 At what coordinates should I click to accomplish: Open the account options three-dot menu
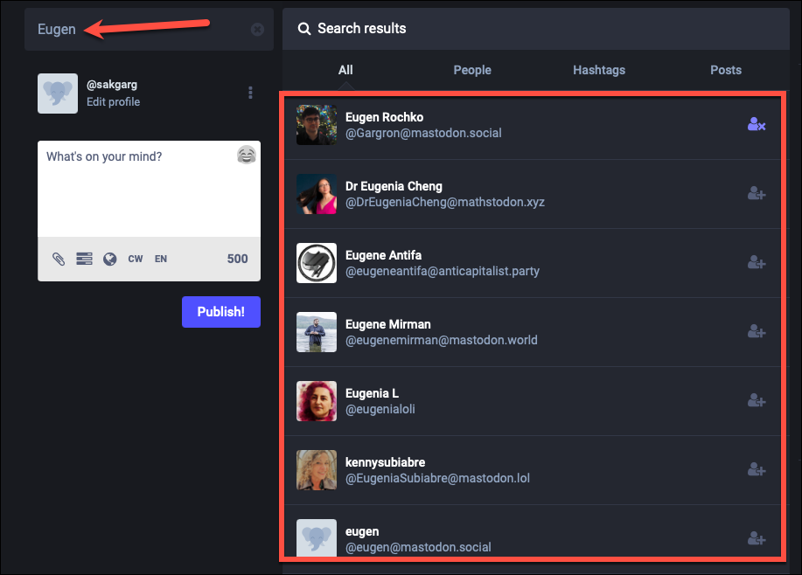(250, 93)
